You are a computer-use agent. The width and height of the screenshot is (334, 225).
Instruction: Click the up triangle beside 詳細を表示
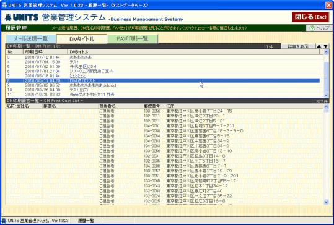pos(319,46)
